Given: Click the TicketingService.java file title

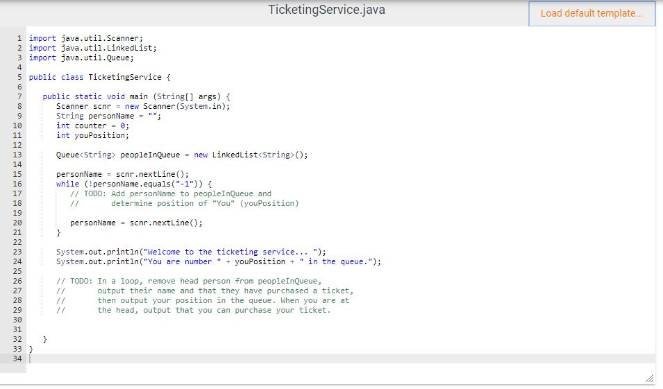Looking at the screenshot, I should [326, 10].
